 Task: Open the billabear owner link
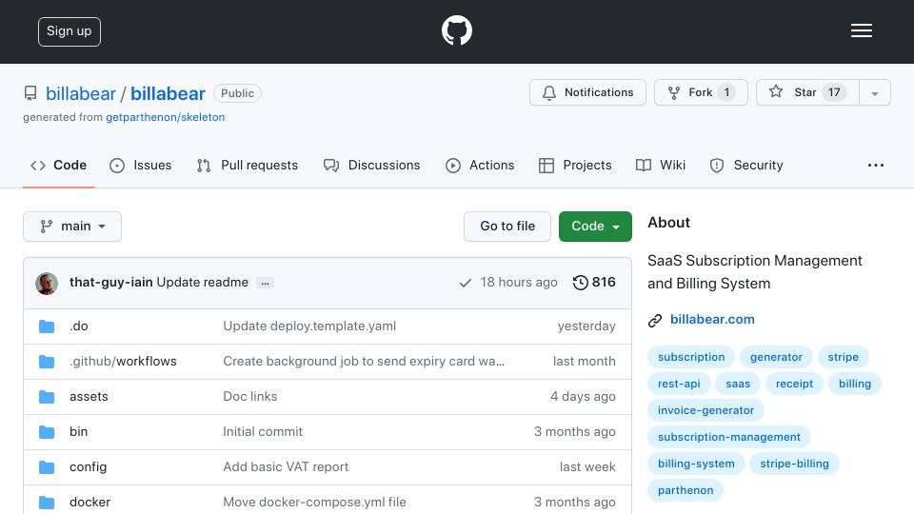coord(80,94)
